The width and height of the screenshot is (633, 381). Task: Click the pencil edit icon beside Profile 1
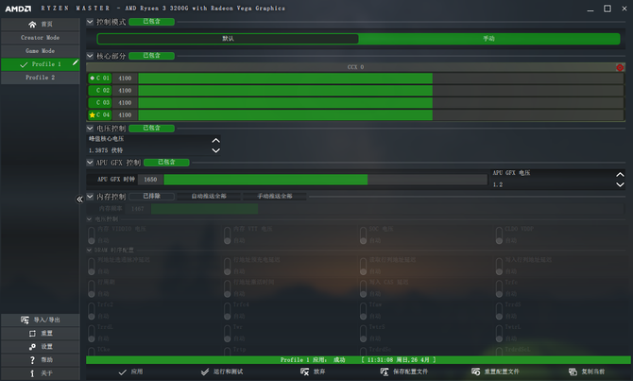coord(75,63)
